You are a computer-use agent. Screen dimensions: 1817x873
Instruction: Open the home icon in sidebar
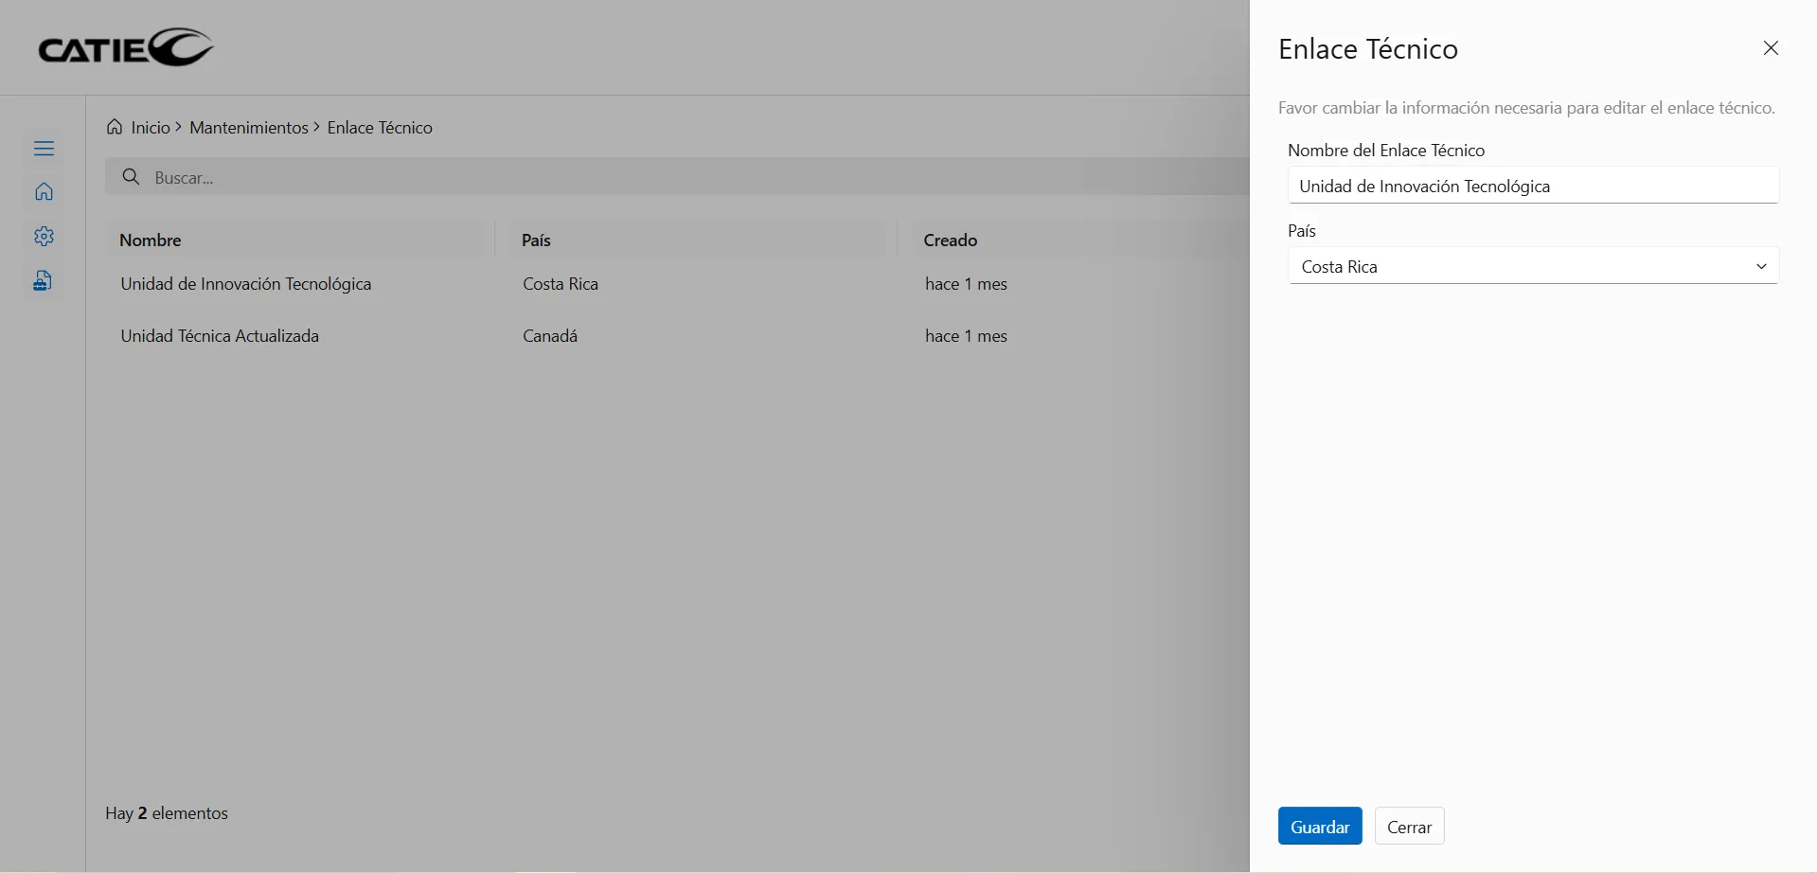[x=44, y=192]
